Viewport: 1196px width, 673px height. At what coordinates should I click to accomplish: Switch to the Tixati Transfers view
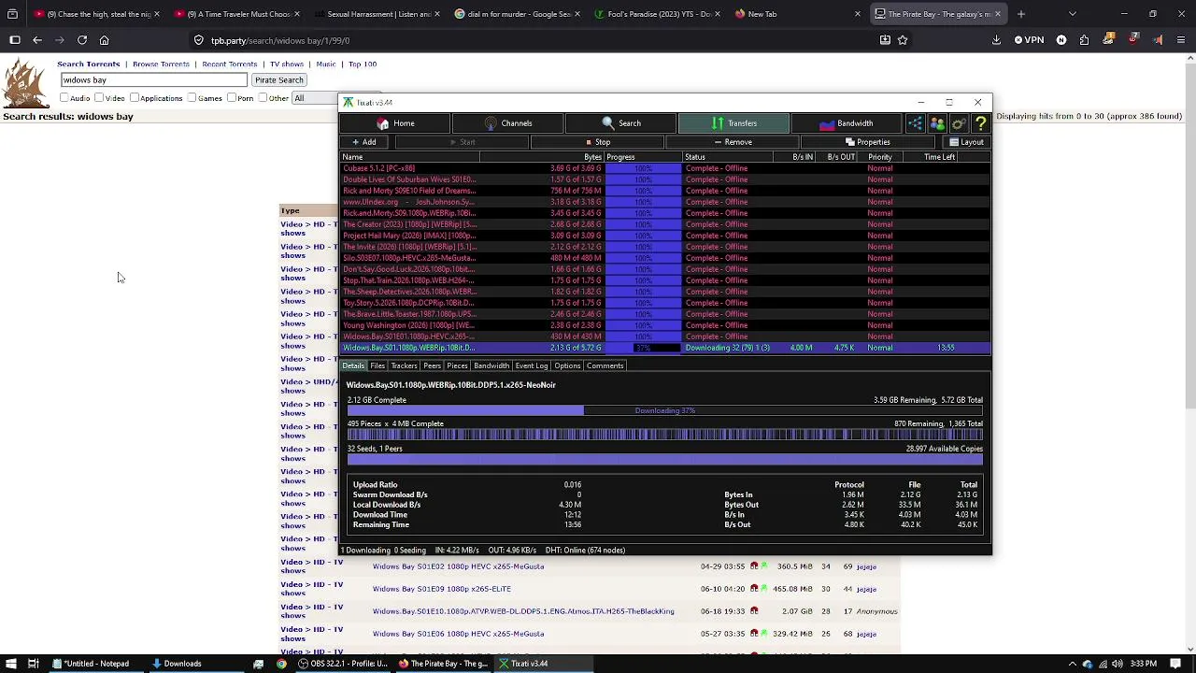734,123
